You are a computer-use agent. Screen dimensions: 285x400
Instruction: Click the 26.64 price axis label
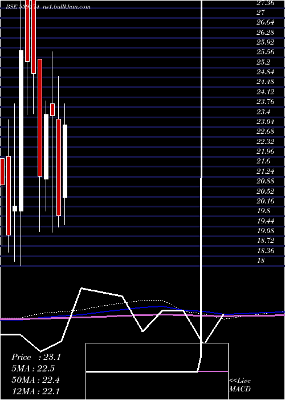pyautogui.click(x=266, y=22)
